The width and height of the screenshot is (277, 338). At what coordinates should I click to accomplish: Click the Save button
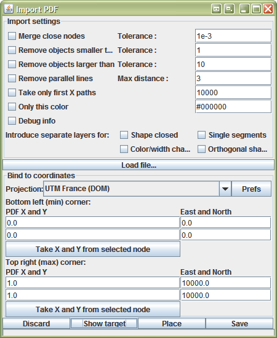(239, 323)
